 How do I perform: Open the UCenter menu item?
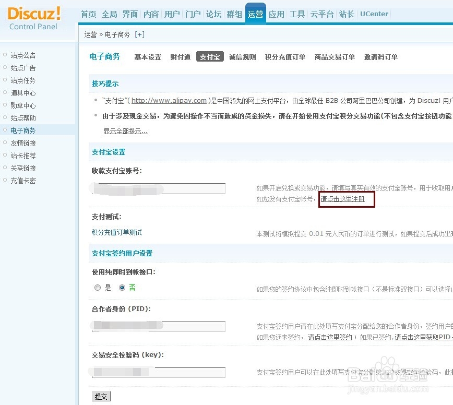(x=374, y=14)
